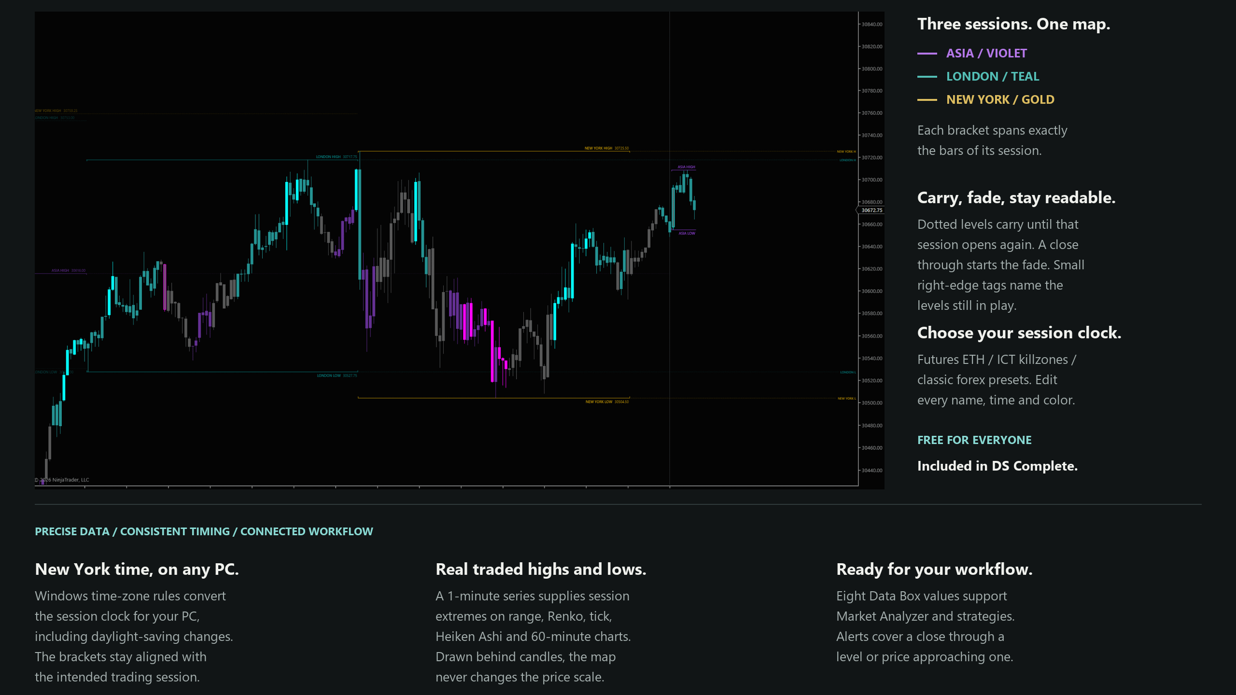The height and width of the screenshot is (695, 1236).
Task: Click the FREE FOR EVERYONE label
Action: (x=974, y=440)
